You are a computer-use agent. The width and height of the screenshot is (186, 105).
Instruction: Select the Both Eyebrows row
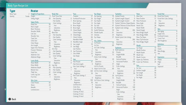[125, 50]
